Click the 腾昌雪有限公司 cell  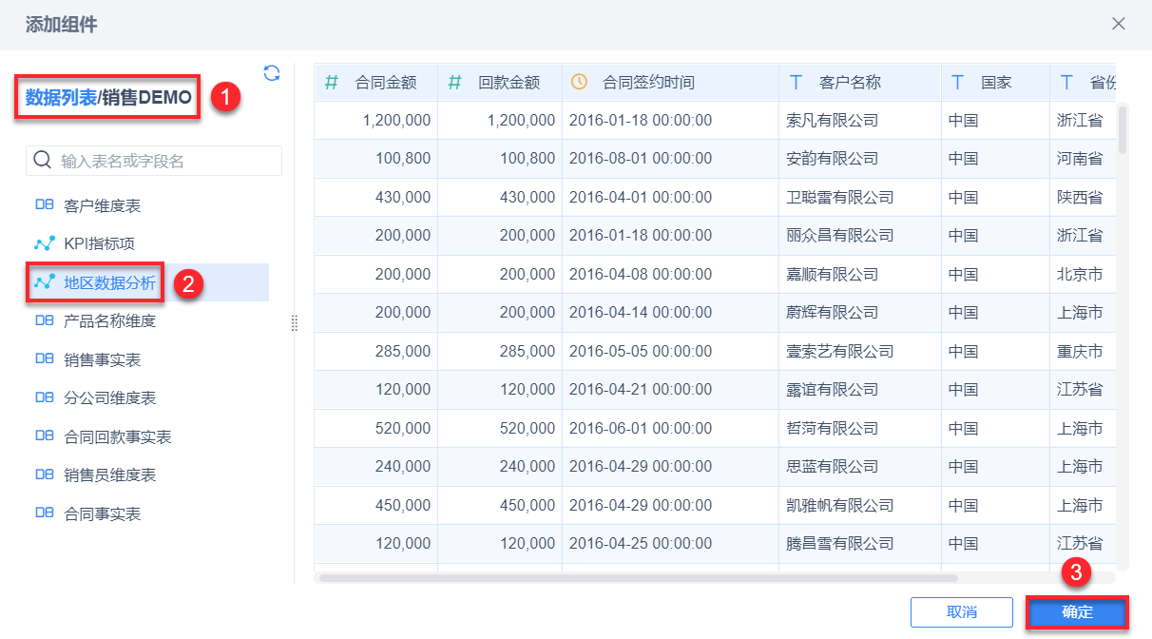pos(860,544)
